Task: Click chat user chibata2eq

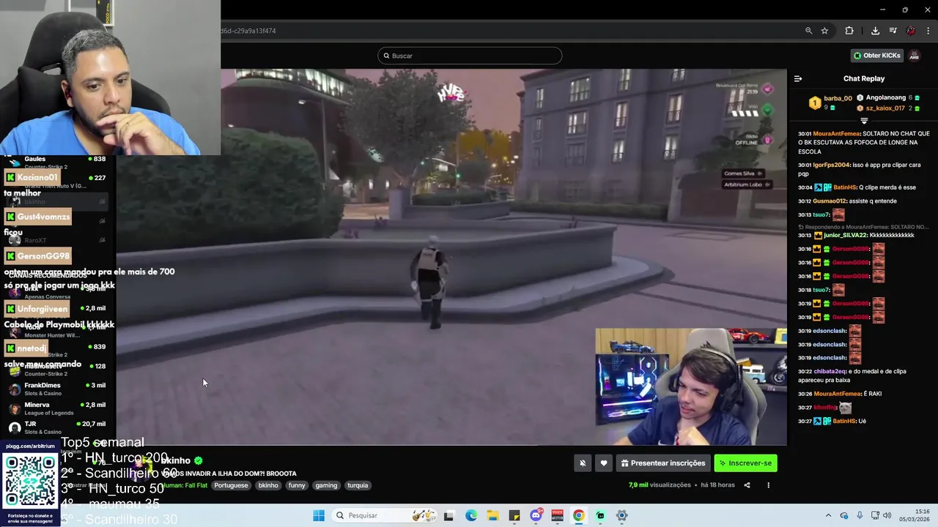Action: point(829,371)
